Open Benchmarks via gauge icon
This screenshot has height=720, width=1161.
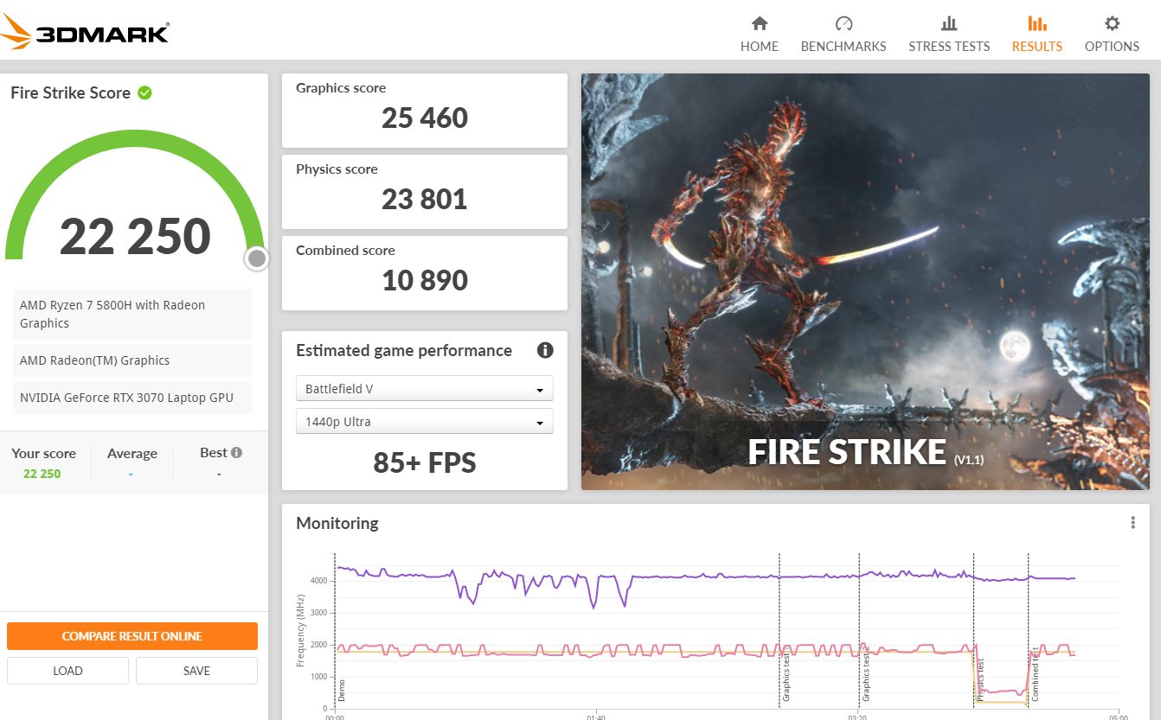tap(843, 23)
